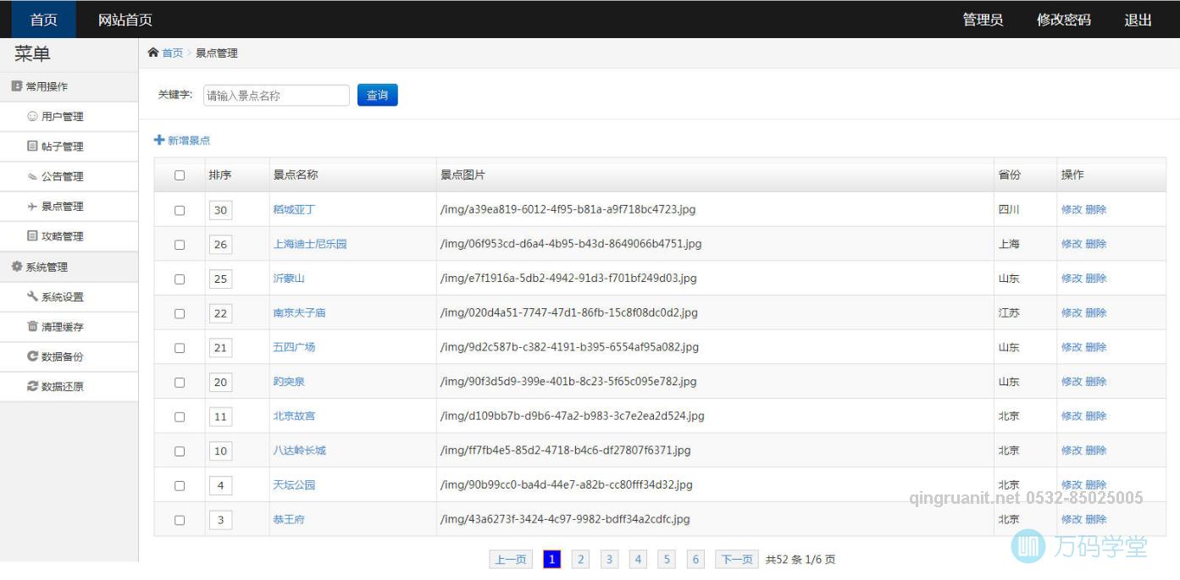Tick the checkbox for 北京故宫 row
Image resolution: width=1180 pixels, height=580 pixels.
coord(180,417)
